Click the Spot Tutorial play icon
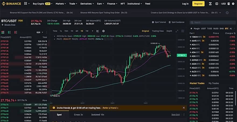The image size is (237, 122). [153, 22]
